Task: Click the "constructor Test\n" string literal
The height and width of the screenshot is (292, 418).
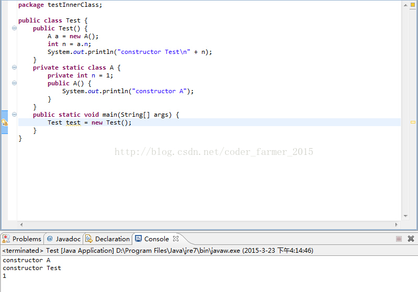Action: [x=154, y=52]
